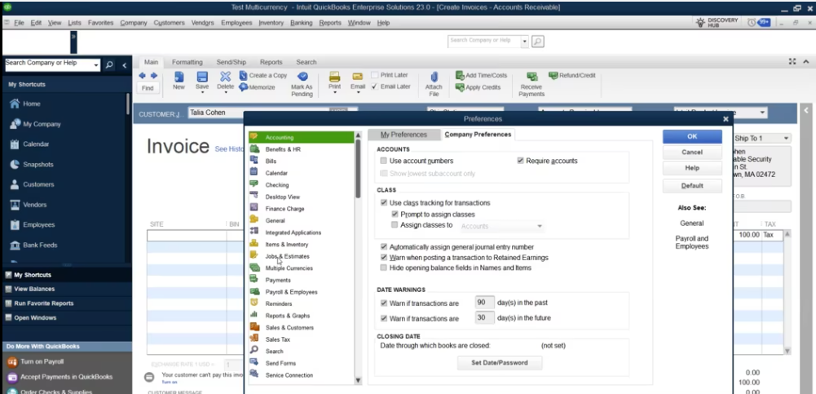Open the Delete button dropdown arrow

click(x=225, y=93)
